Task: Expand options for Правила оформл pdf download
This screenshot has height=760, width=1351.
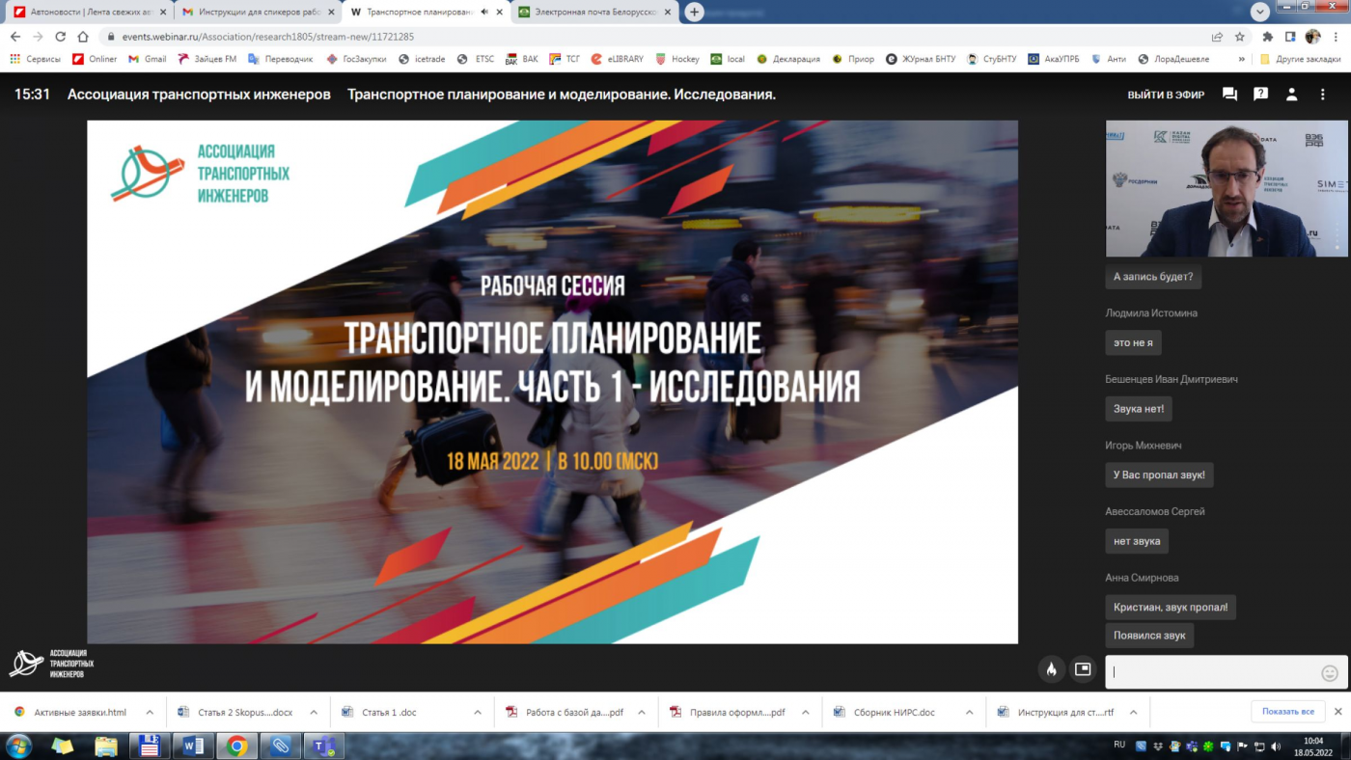Action: [x=806, y=712]
